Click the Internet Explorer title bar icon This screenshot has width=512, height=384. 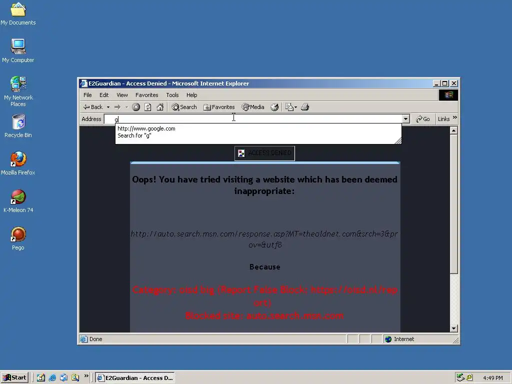coord(84,83)
